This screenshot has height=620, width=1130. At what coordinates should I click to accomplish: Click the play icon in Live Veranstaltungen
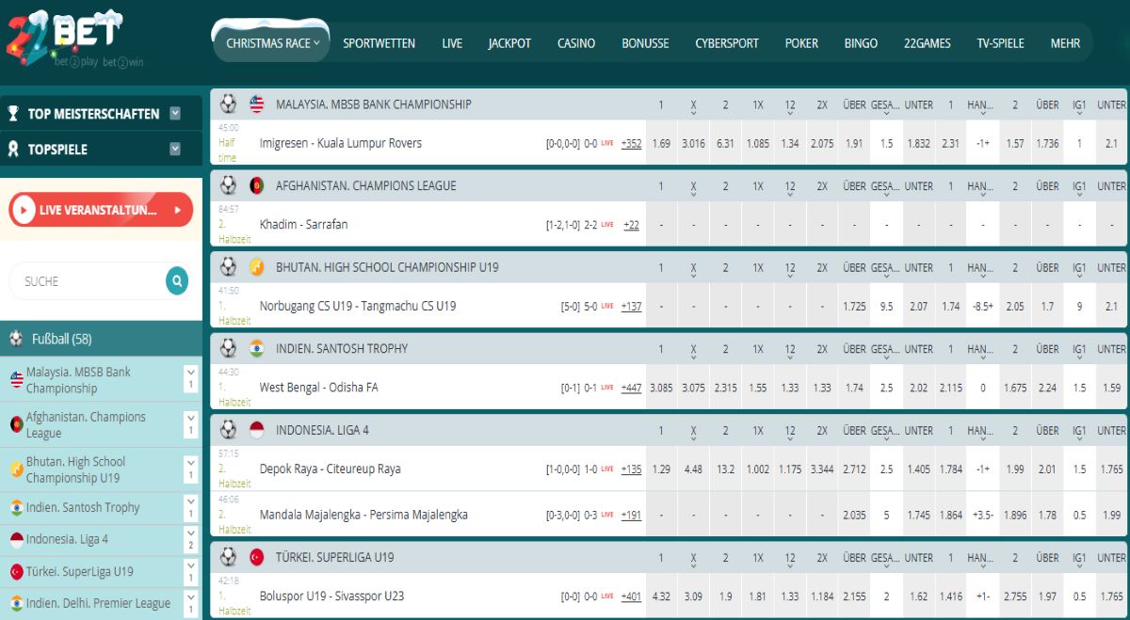click(24, 210)
